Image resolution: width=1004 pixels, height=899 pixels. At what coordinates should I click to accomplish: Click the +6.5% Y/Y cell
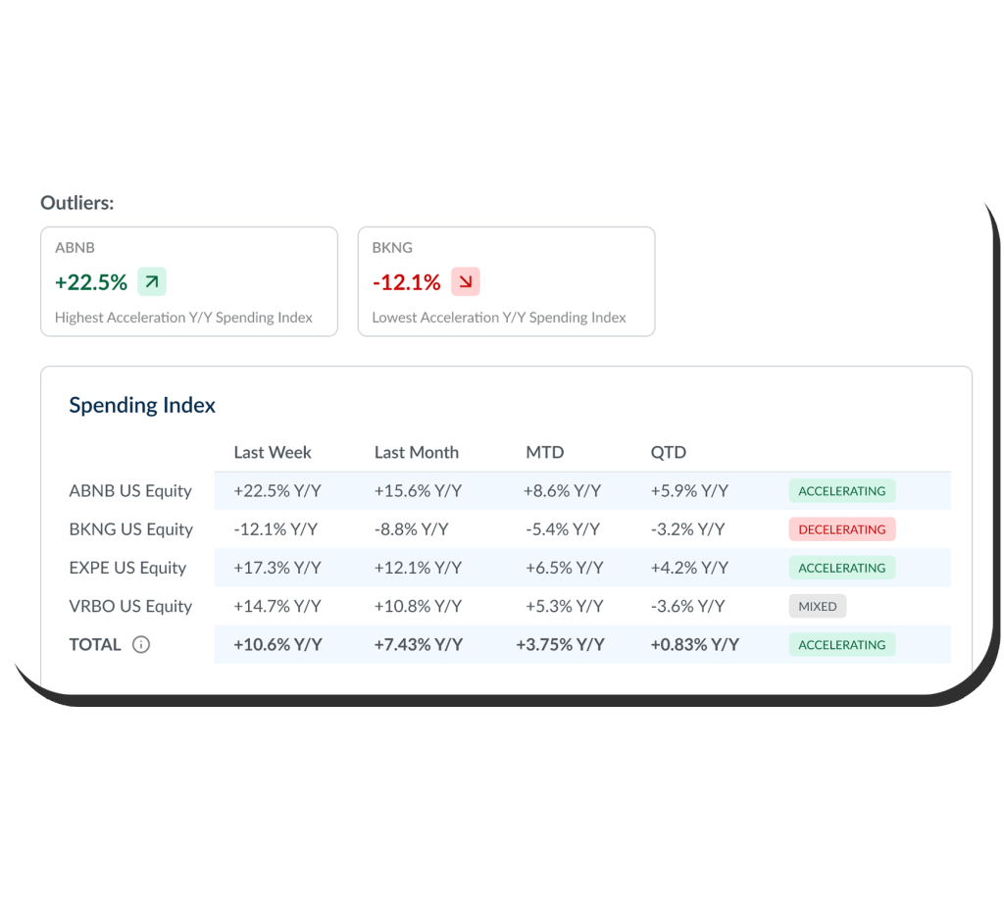[564, 568]
